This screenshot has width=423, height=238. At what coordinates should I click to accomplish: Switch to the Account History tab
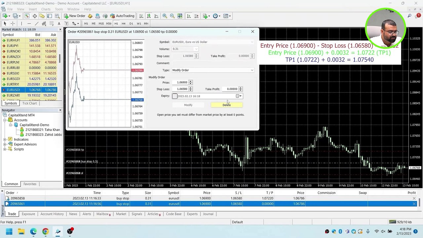(52, 214)
